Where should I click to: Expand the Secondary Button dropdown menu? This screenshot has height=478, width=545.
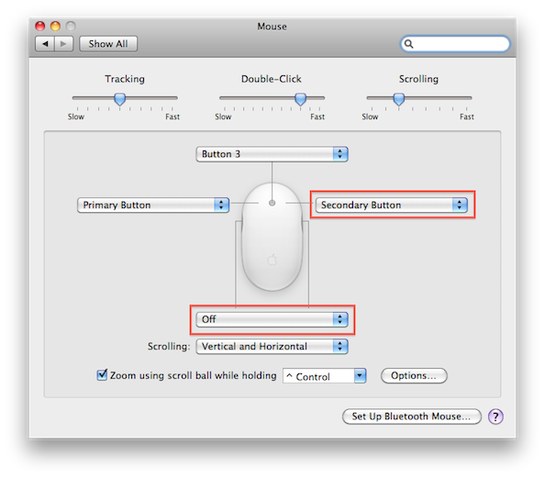[391, 205]
